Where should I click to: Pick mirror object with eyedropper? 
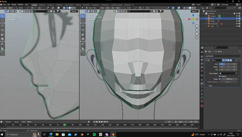[x=236, y=73]
